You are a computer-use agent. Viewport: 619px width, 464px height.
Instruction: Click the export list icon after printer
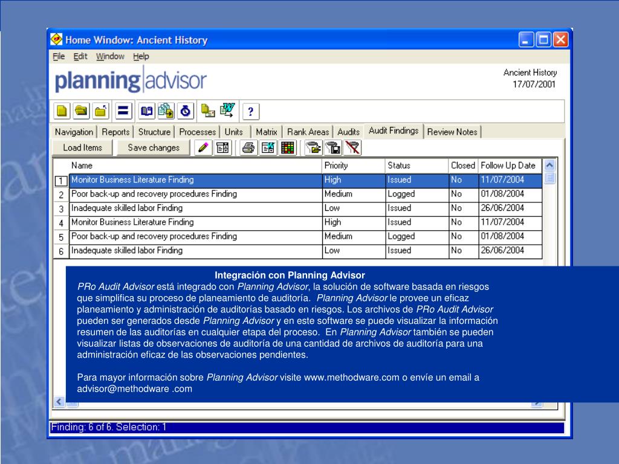[x=268, y=148]
